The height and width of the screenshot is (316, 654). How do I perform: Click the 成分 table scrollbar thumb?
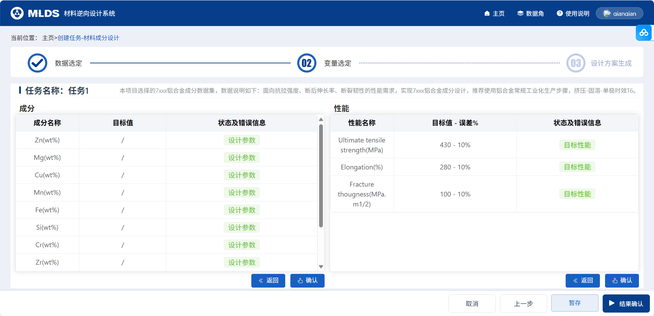pyautogui.click(x=321, y=175)
